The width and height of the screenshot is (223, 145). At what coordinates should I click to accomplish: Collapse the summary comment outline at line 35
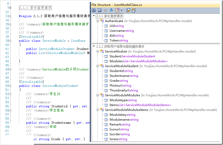pos(10,24)
